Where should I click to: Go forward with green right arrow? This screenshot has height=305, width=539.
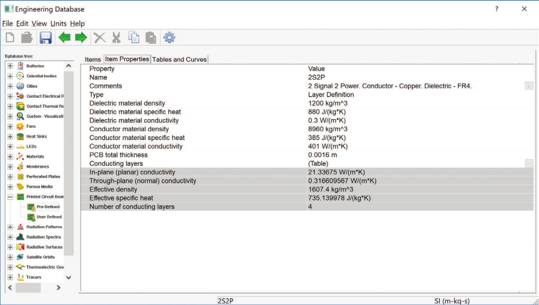[x=81, y=37]
